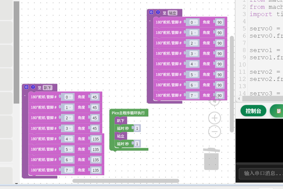The width and height of the screenshot is (283, 189).
Task: Open pin dropdown showing 4 in 站立 block
Action: click(193, 64)
